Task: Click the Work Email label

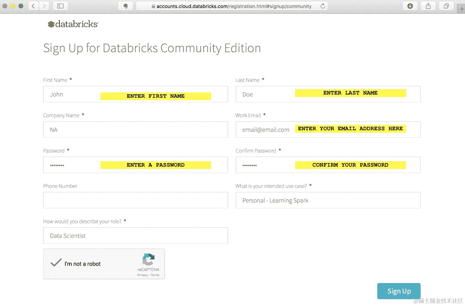Action: pyautogui.click(x=248, y=115)
